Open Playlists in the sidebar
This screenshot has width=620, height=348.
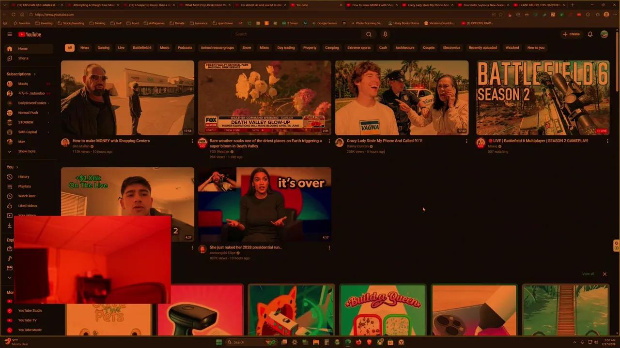[29, 186]
